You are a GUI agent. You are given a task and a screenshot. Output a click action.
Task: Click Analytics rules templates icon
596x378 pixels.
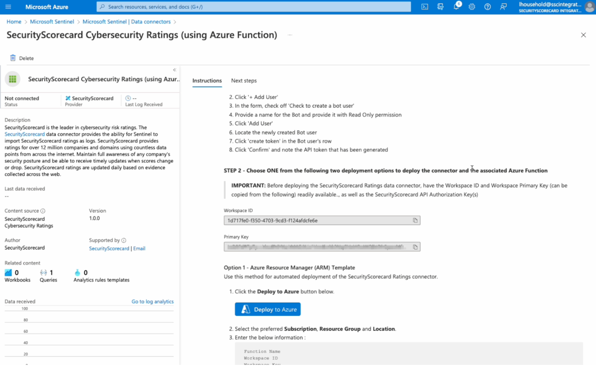(77, 272)
